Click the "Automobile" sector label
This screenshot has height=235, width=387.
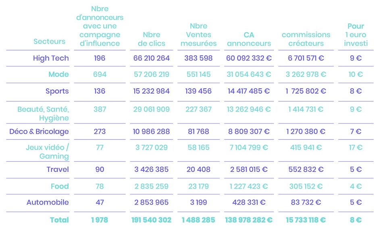coord(48,202)
